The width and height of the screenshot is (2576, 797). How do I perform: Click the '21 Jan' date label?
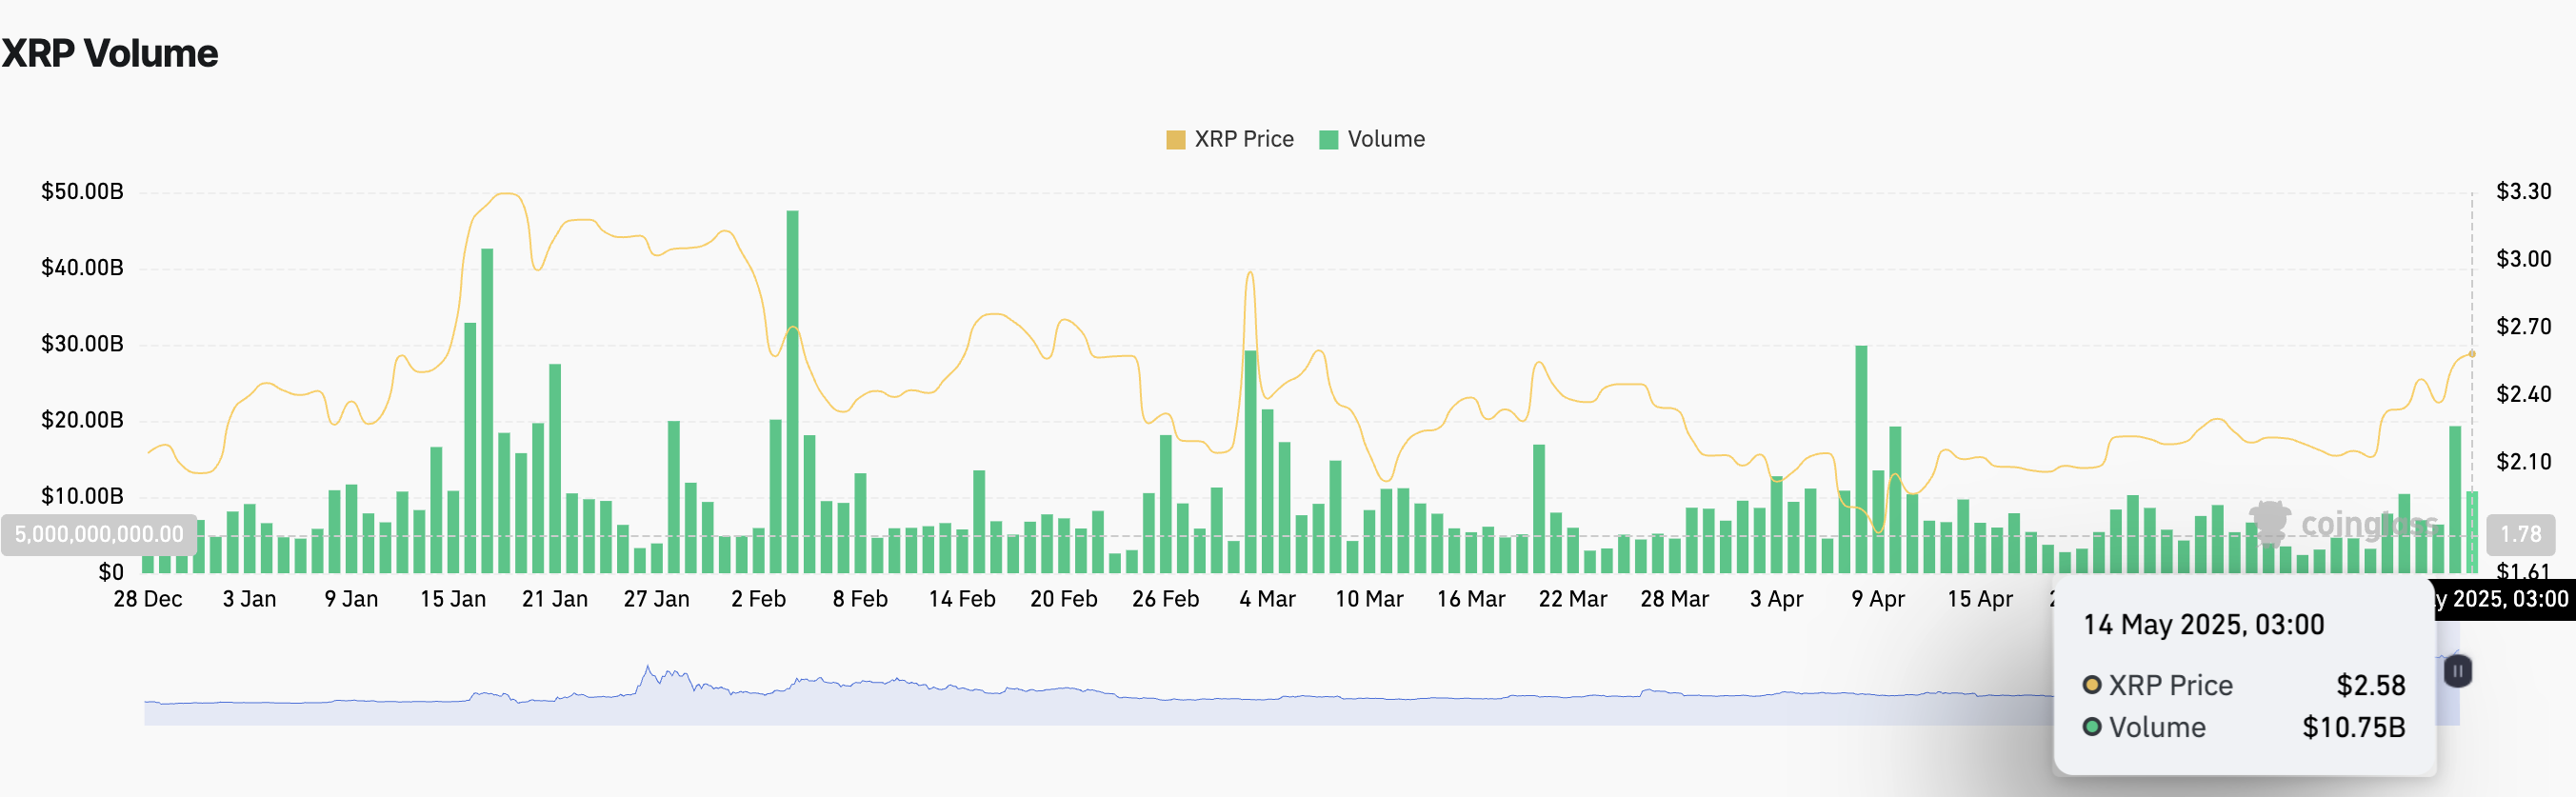point(555,599)
